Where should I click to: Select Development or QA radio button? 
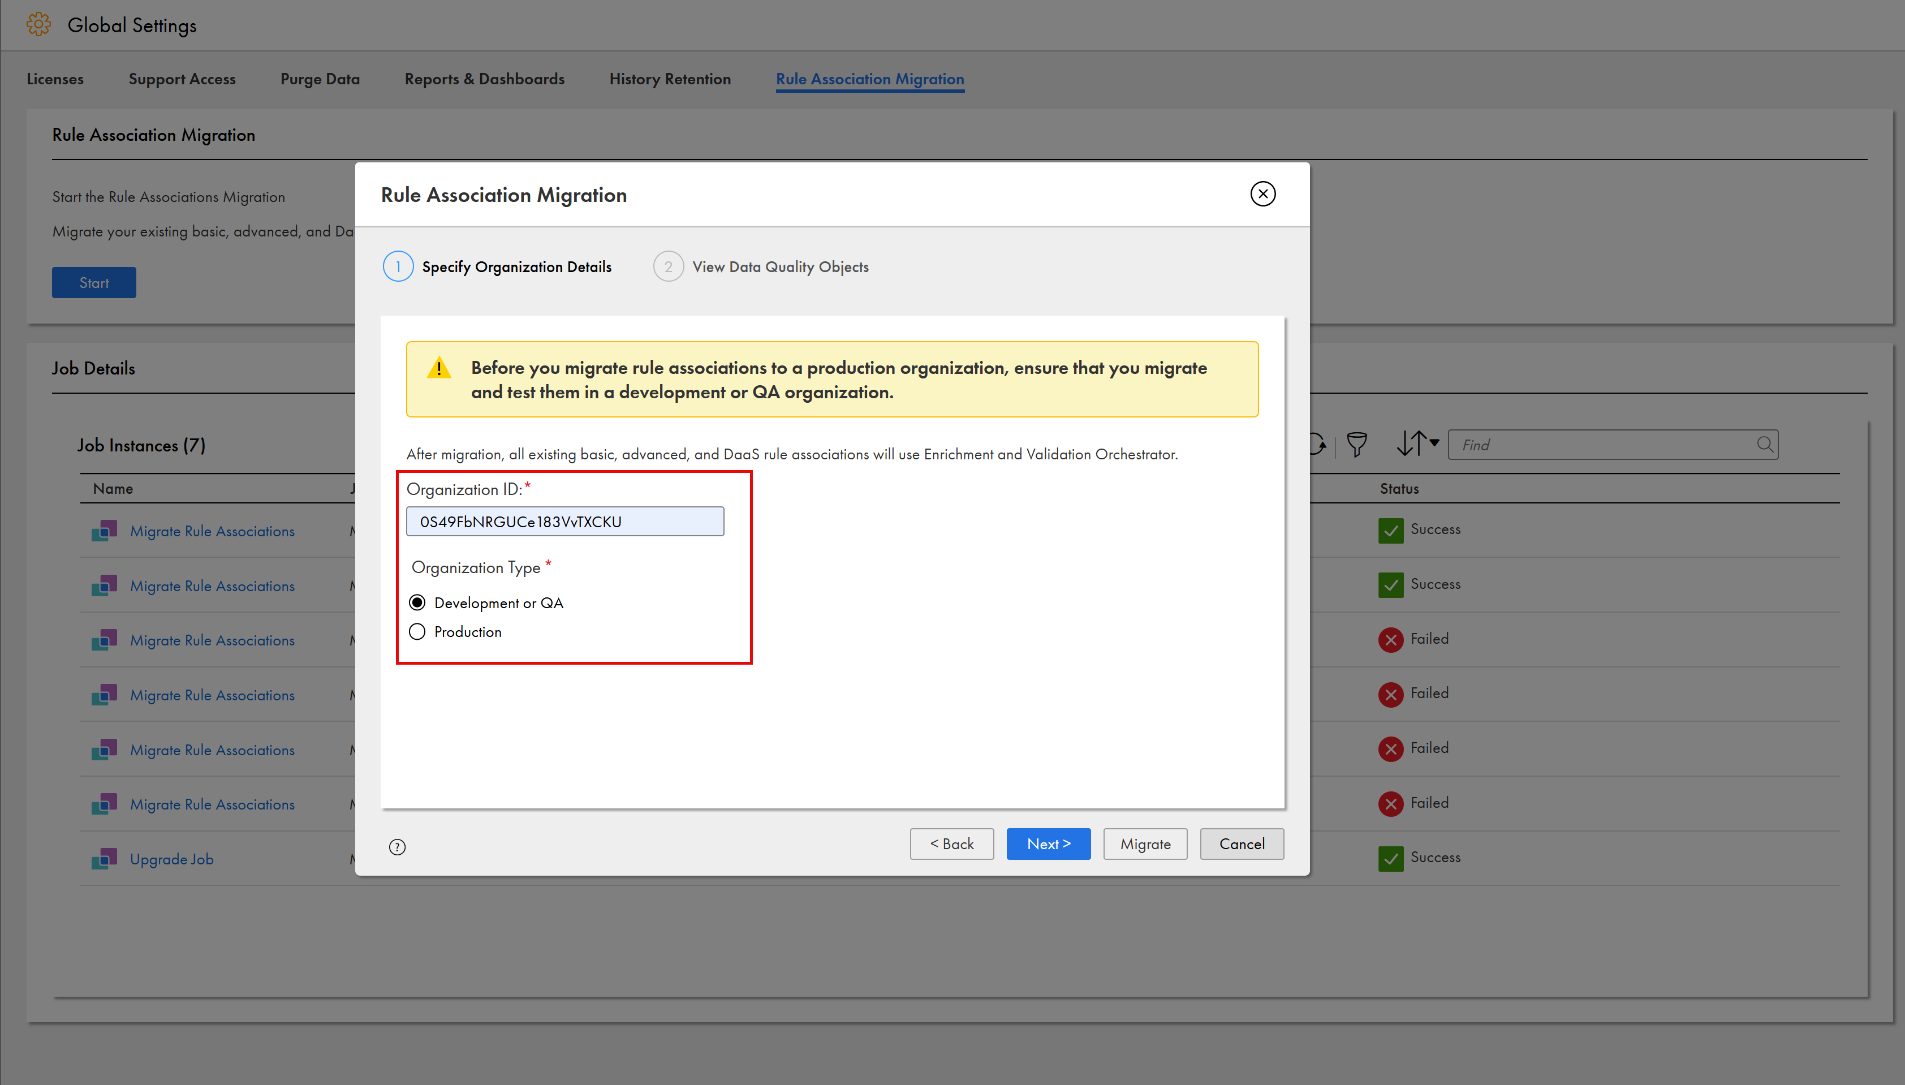[x=417, y=602]
